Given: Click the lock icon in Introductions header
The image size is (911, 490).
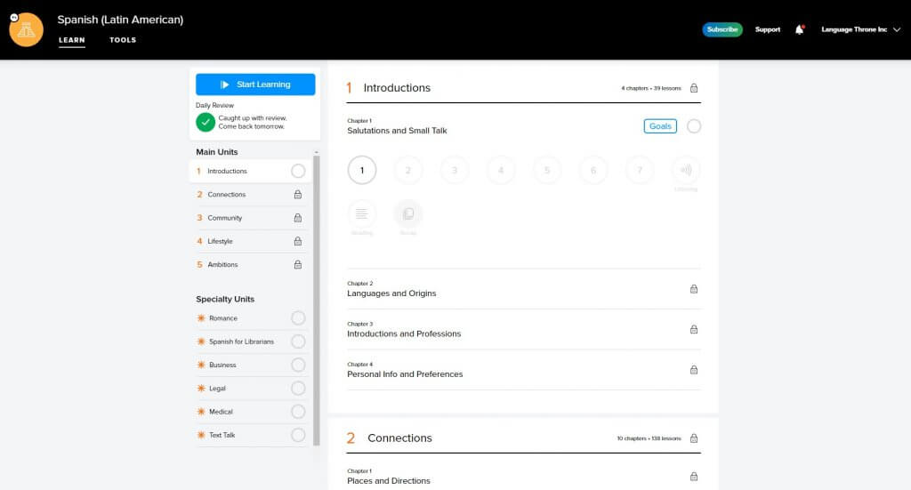Looking at the screenshot, I should 694,88.
